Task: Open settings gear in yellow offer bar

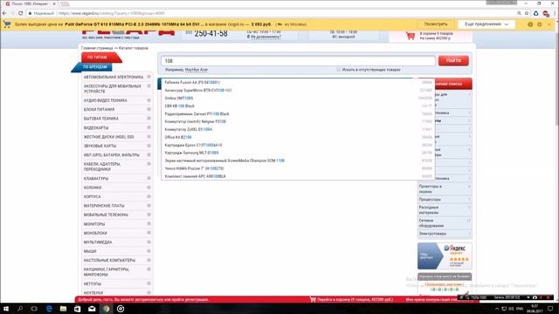Action: (x=540, y=24)
